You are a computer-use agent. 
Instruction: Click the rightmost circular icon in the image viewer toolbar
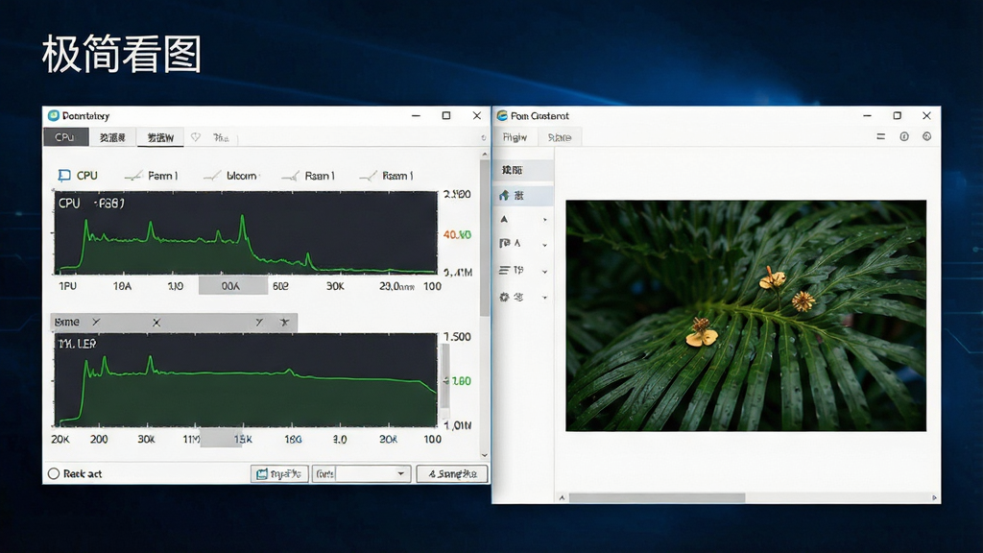click(x=926, y=136)
